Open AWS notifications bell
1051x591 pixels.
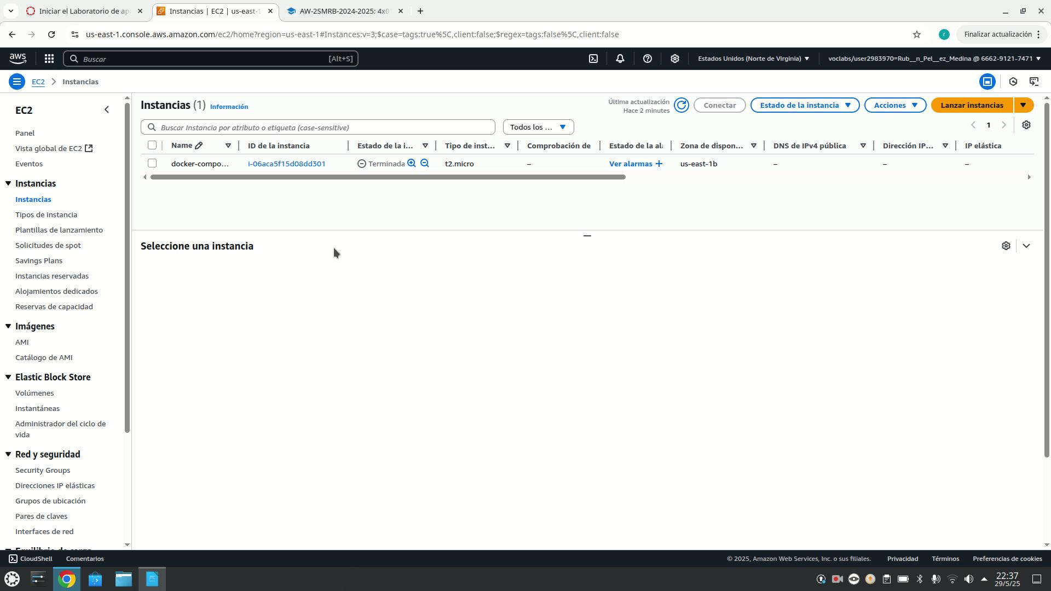click(x=620, y=59)
